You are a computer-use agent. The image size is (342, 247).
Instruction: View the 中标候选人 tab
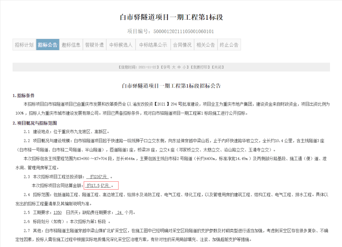121,45
